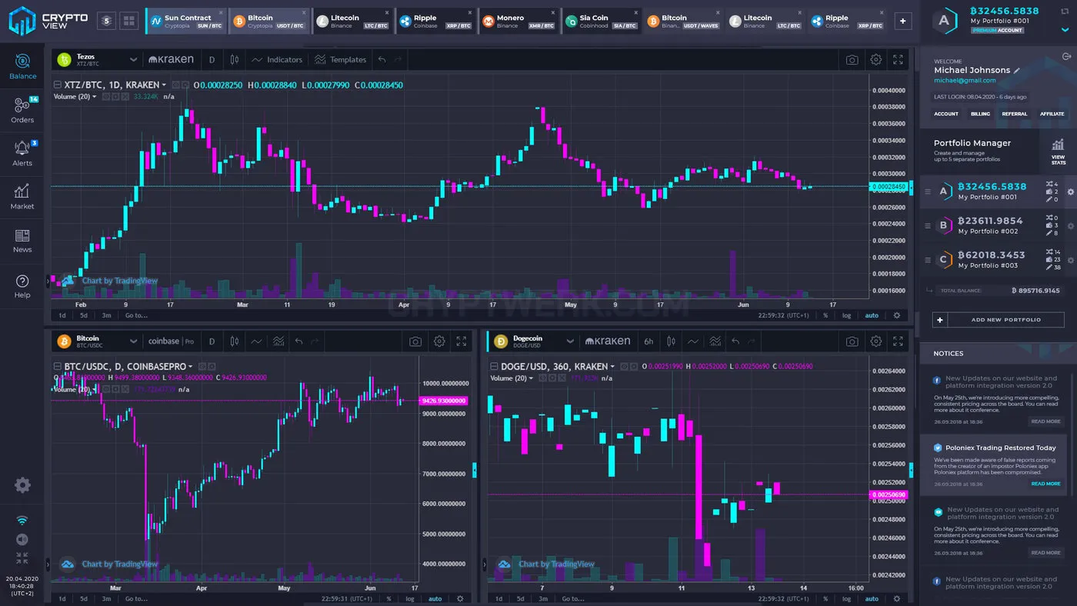
Task: Take a snapshot of the Tezos chart
Action: [852, 59]
